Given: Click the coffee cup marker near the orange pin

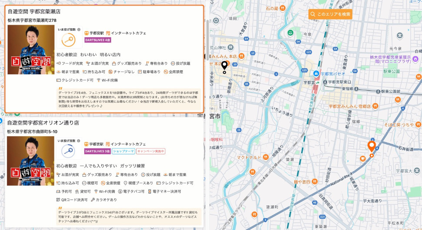Looking at the screenshot, I should [x=363, y=158].
